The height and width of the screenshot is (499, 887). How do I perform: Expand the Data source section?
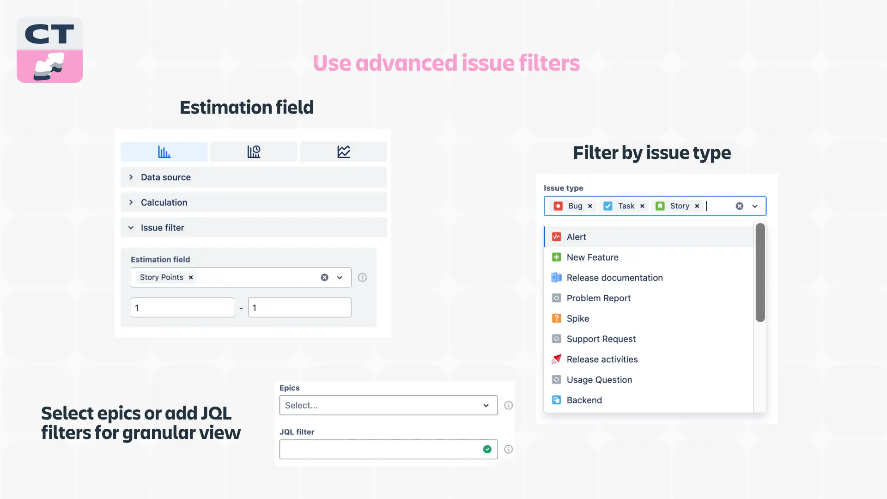[x=254, y=177]
